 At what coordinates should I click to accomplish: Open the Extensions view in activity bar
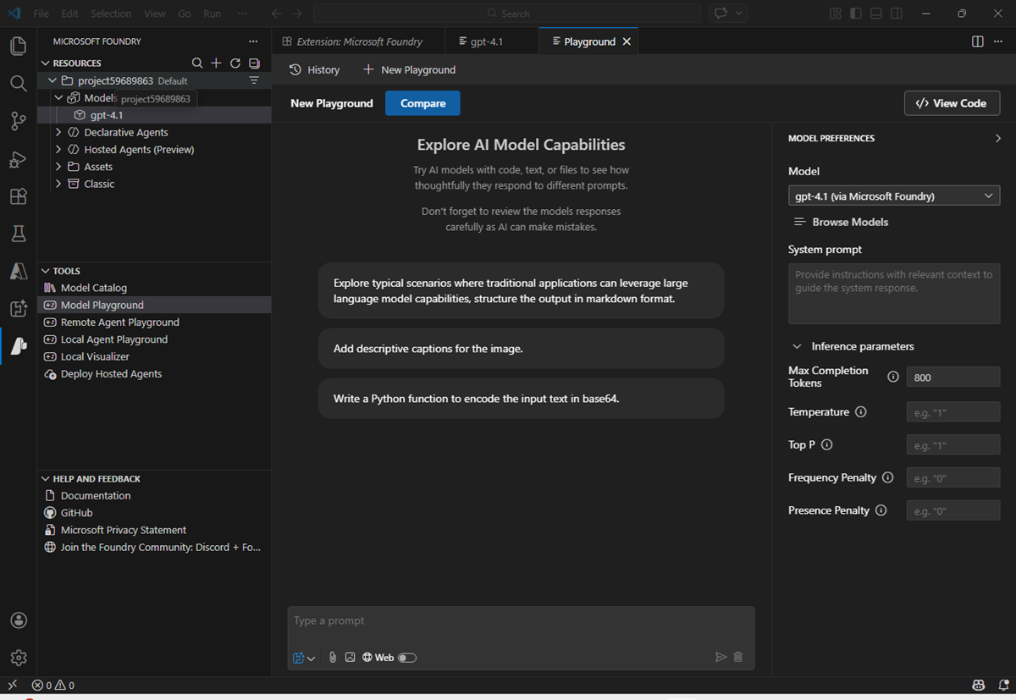18,196
